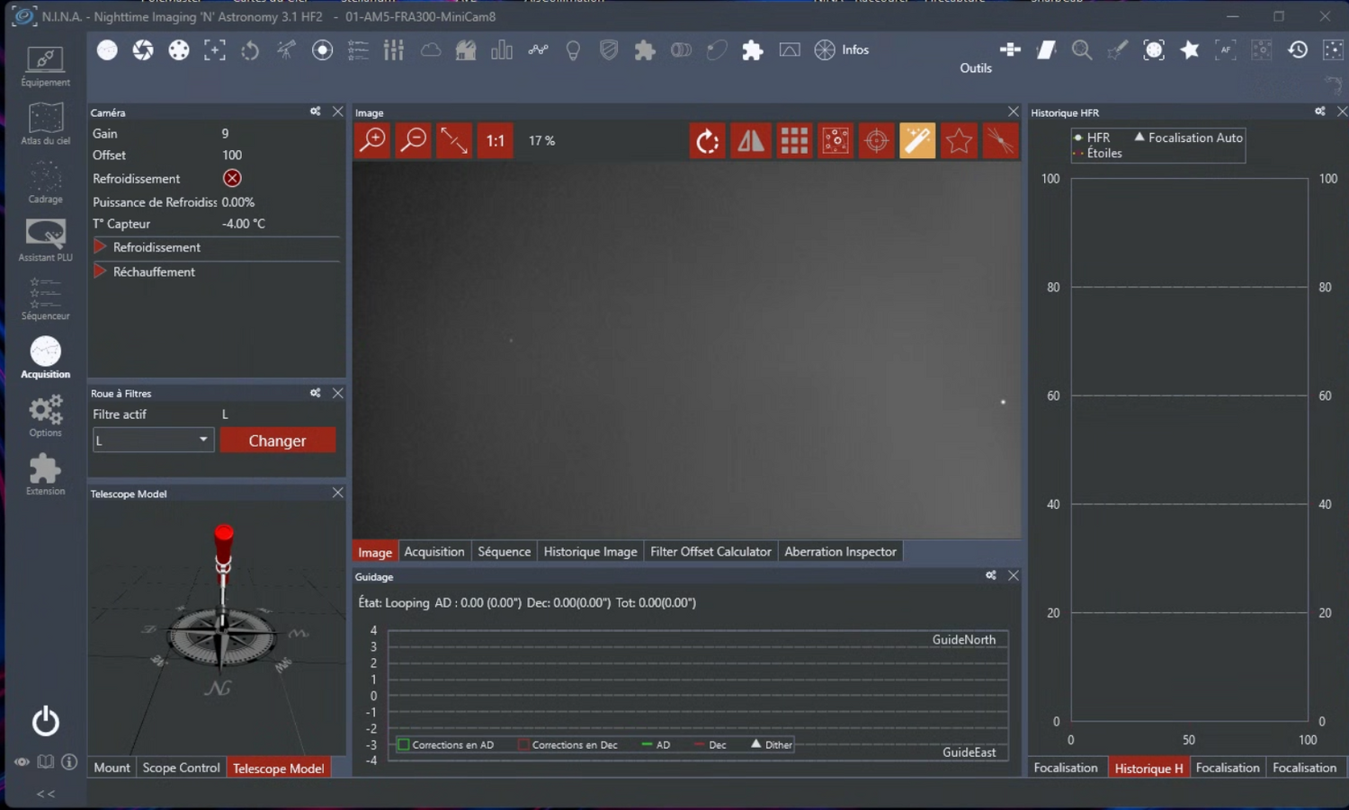Toggle the telescope panel icon in top toolbar

coord(286,50)
